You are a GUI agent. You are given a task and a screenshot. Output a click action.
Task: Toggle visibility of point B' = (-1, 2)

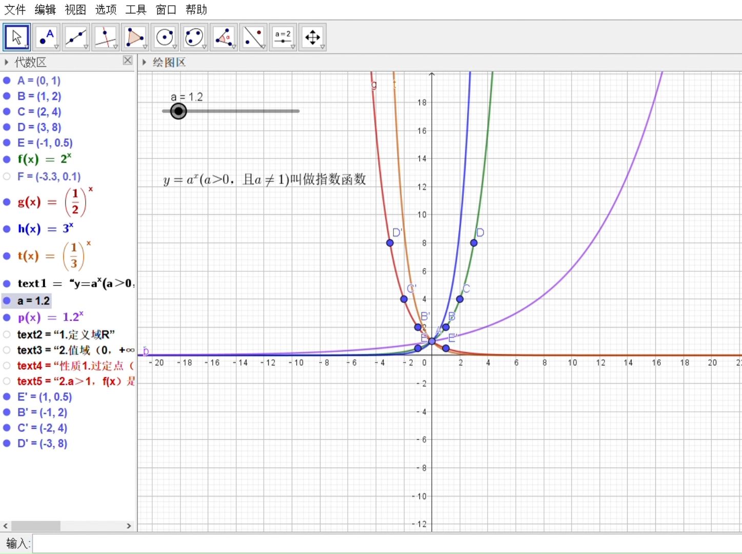7,412
